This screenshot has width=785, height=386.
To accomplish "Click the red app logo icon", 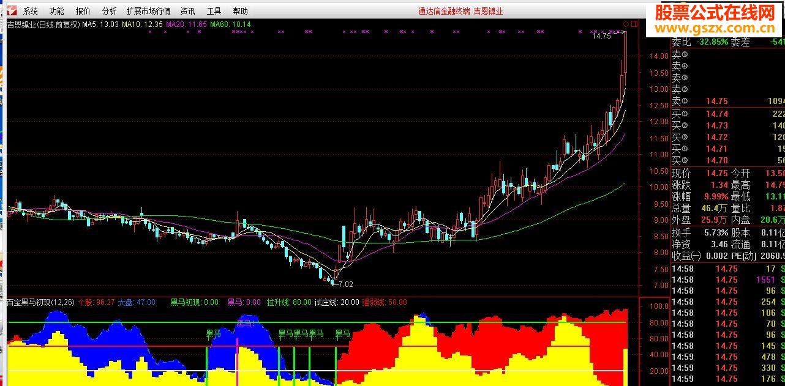I will [12, 11].
